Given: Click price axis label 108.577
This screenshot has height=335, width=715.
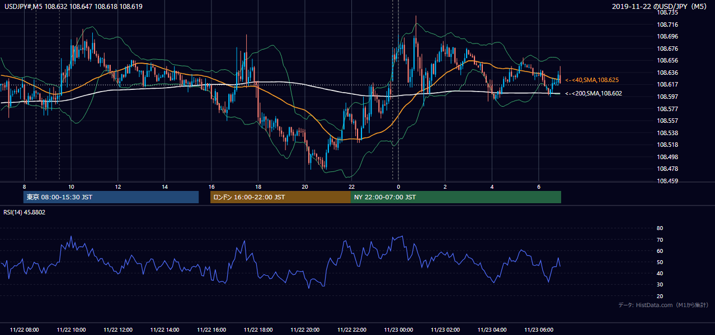Looking at the screenshot, I should point(667,109).
